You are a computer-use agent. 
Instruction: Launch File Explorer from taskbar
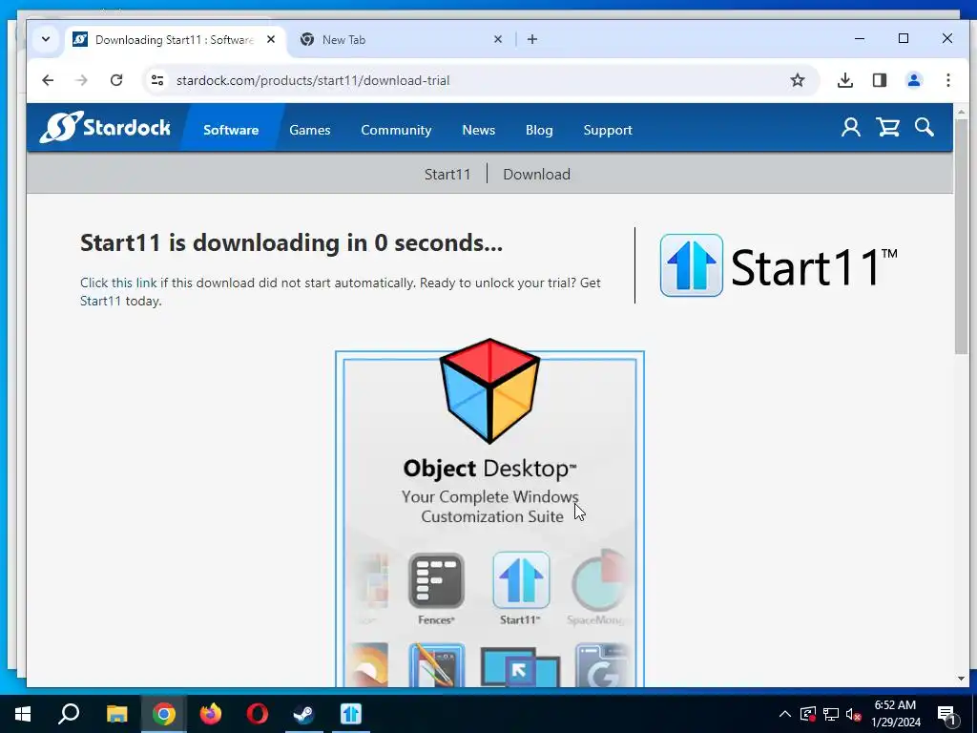116,714
